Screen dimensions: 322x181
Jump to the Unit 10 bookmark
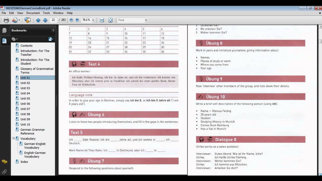25,124
